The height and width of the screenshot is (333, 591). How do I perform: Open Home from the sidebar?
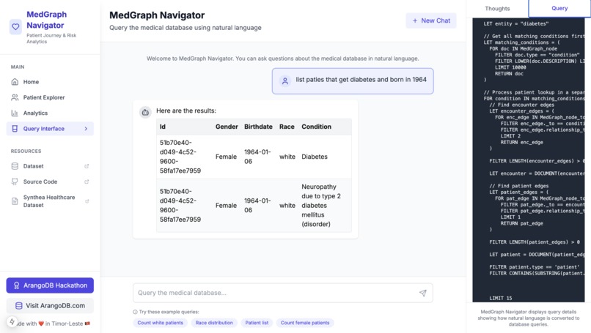[x=50, y=82]
